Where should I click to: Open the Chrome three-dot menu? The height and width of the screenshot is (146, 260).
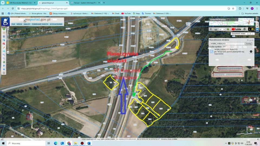coord(257,8)
